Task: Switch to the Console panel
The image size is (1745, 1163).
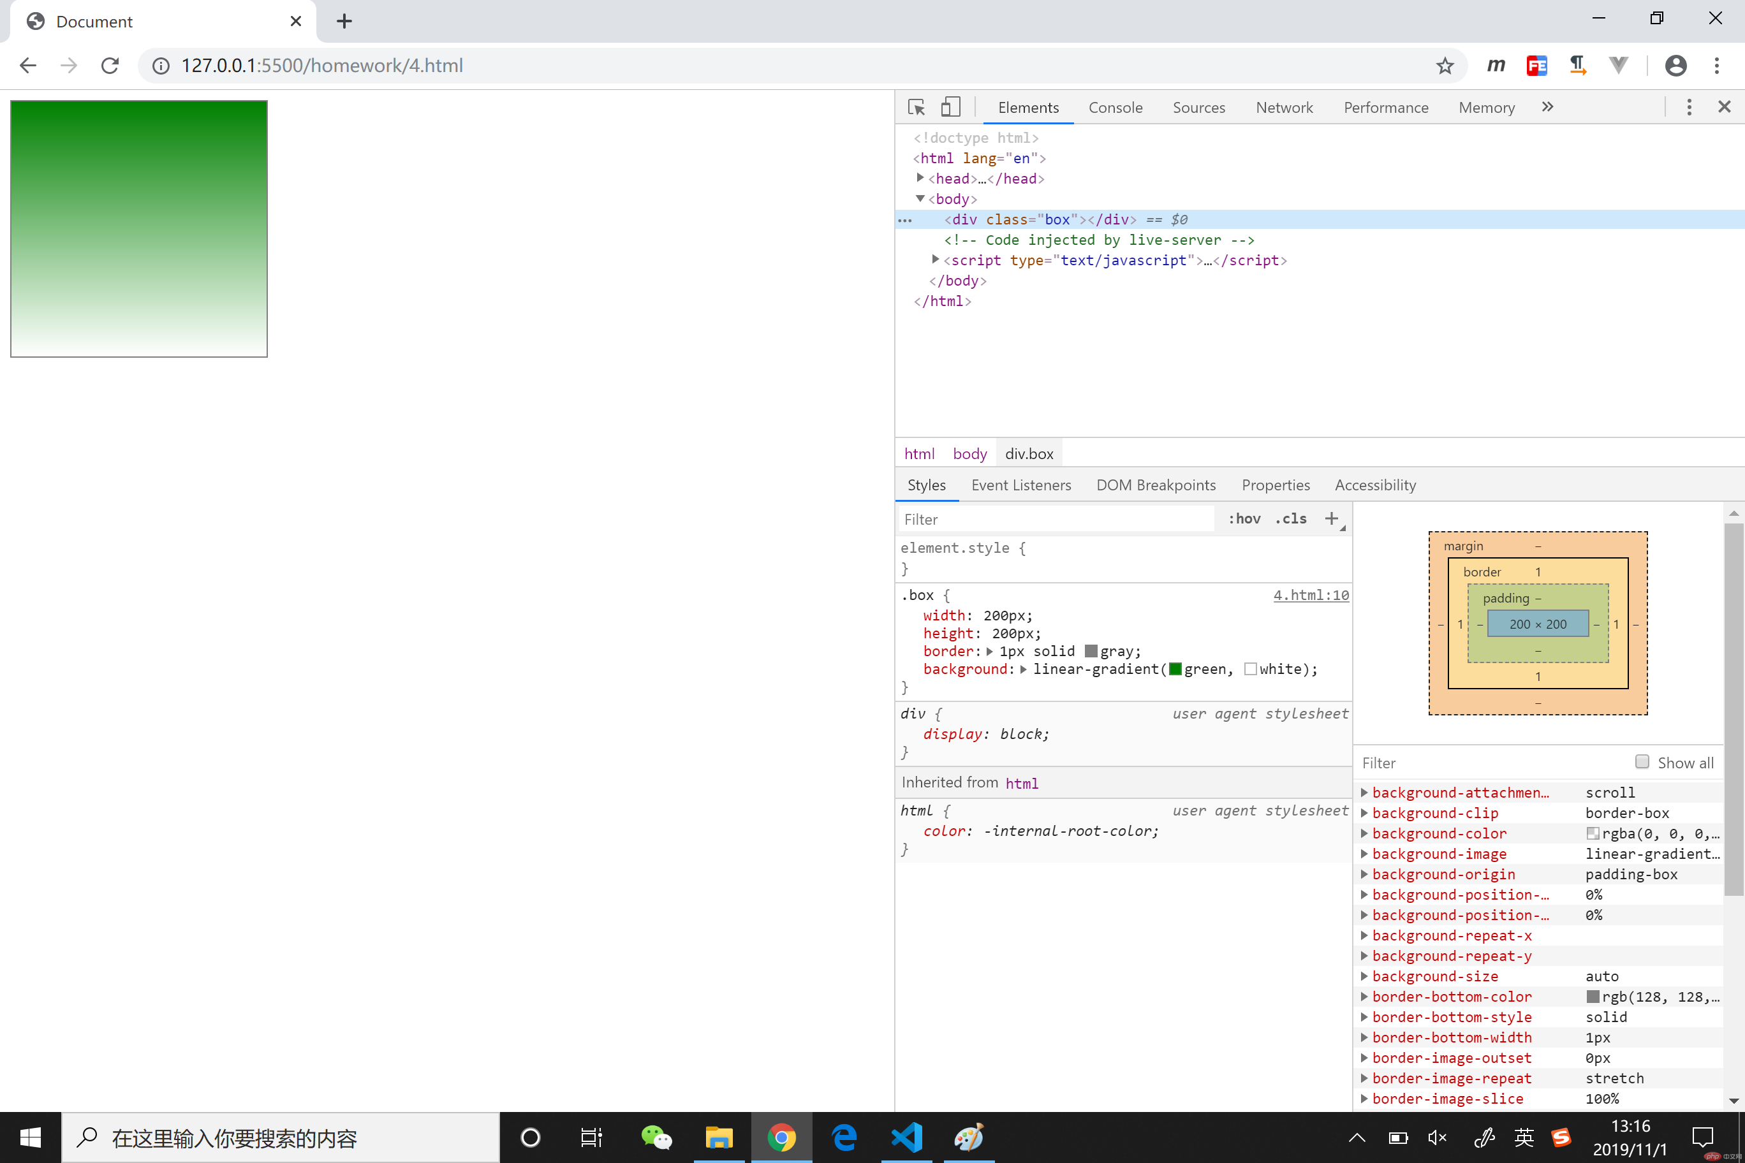Action: coord(1115,108)
